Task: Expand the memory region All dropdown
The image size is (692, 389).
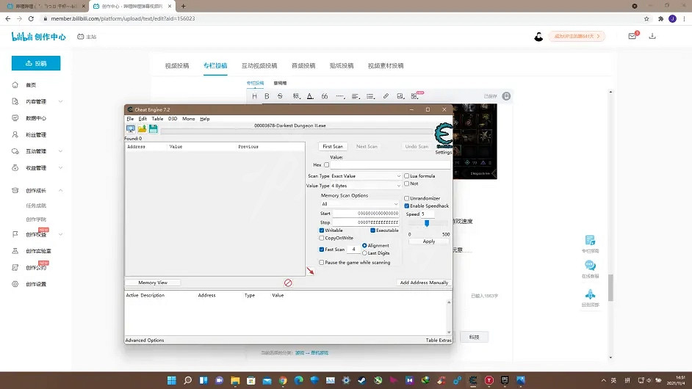Action: click(x=360, y=204)
